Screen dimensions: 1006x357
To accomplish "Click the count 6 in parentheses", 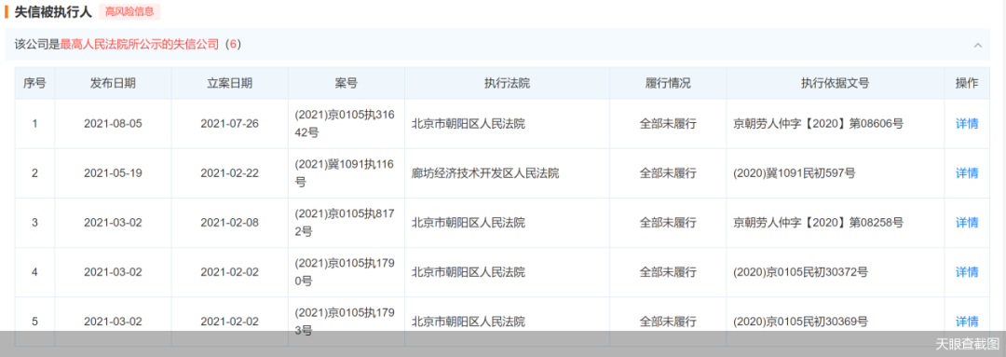I will click(x=234, y=45).
